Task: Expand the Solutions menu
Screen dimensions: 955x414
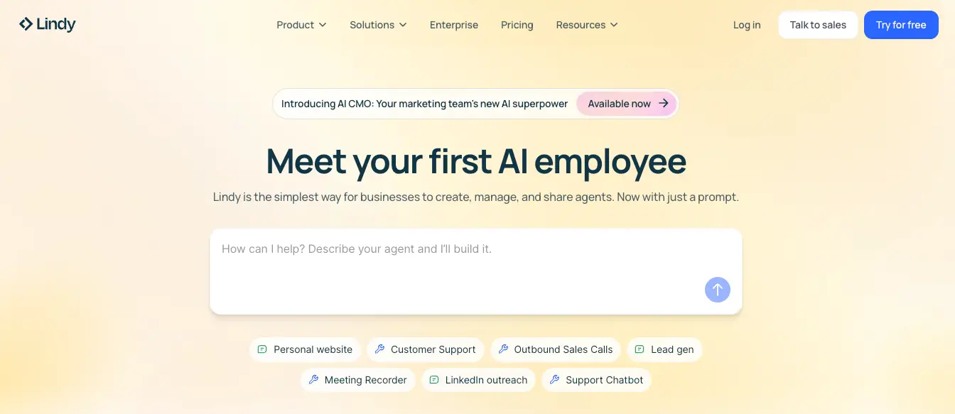Action: click(378, 25)
